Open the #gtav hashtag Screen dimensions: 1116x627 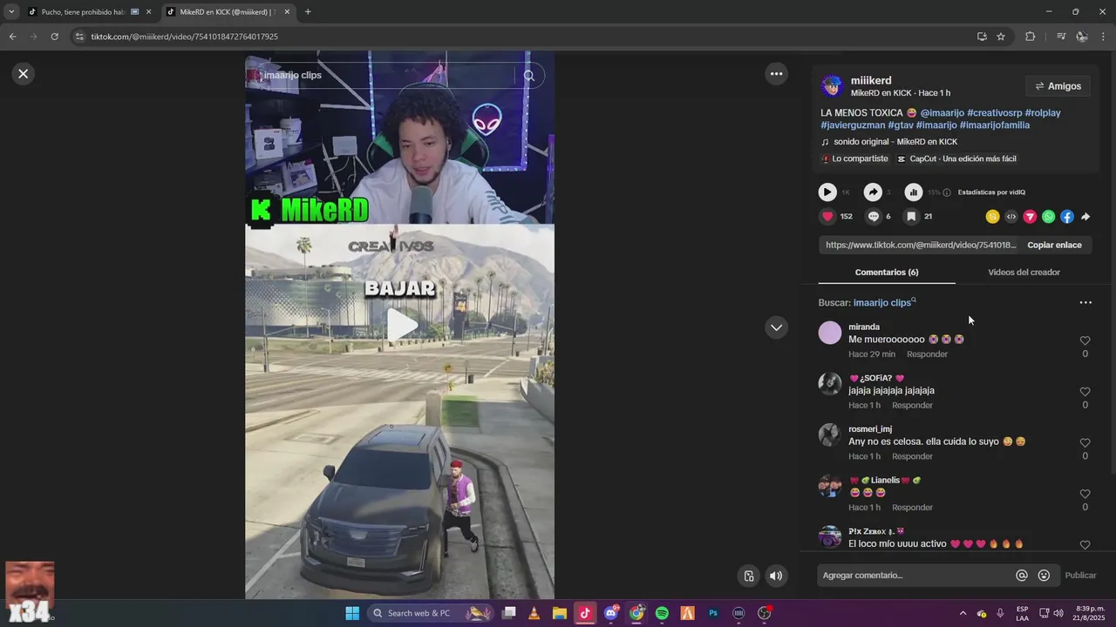[901, 125]
